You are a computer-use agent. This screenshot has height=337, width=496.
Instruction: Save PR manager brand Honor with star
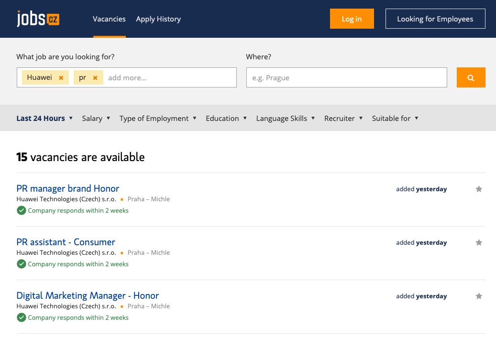point(479,189)
